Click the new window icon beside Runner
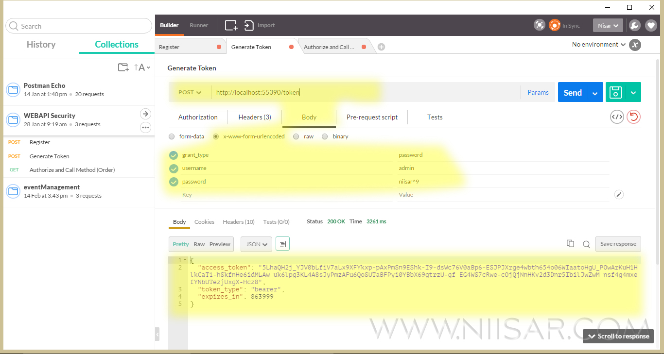Viewport: 664px width, 354px height. (231, 25)
